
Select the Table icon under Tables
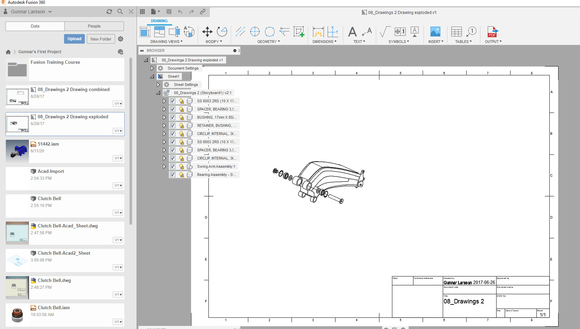pos(456,31)
